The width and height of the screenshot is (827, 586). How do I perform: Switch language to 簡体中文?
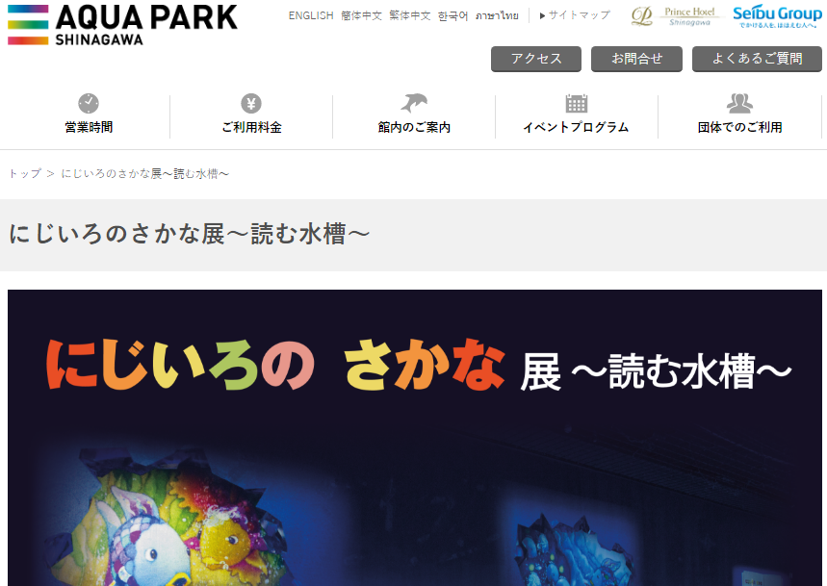pos(361,15)
